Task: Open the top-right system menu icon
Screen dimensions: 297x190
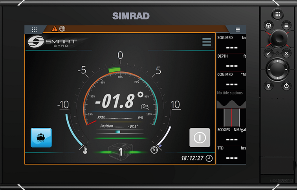Action: 238,29
